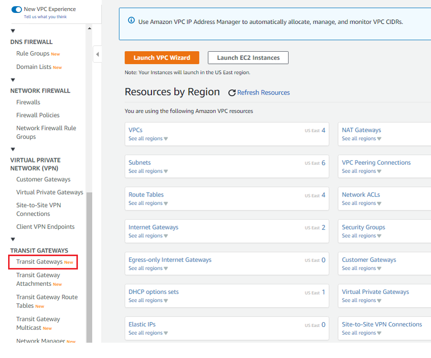Expand 'See all regions' under Route Tables
The image size is (431, 358).
coord(148,203)
